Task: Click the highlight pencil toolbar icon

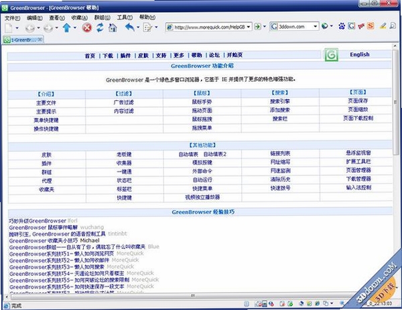Action: pos(383,25)
